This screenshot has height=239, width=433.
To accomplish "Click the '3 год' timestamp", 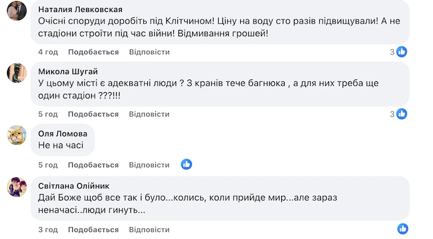I will coord(48,229).
